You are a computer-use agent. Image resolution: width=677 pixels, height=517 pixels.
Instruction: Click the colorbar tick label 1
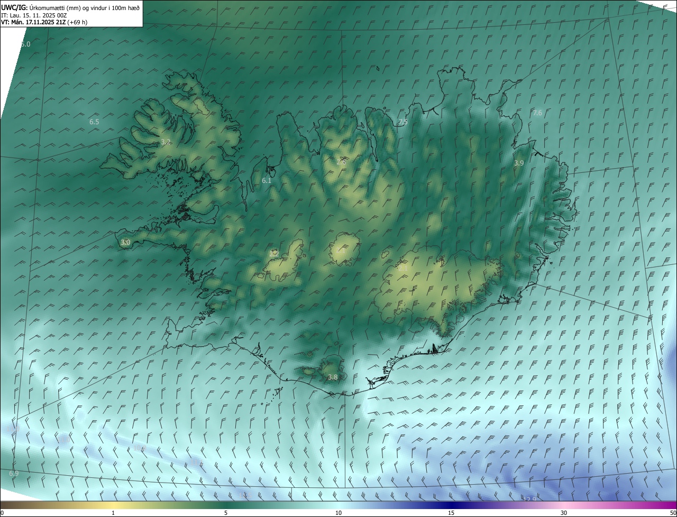(x=113, y=513)
